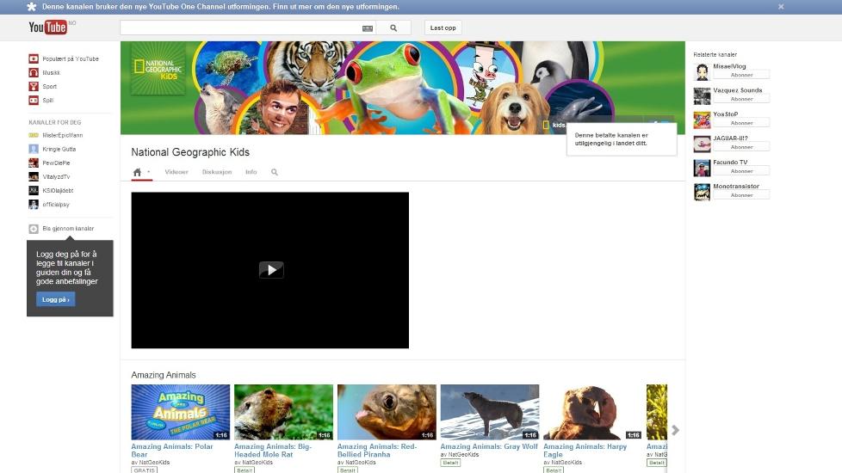Viewport: 842px width, 473px height.
Task: Click the Amazing Animals section heading
Action: pos(164,375)
